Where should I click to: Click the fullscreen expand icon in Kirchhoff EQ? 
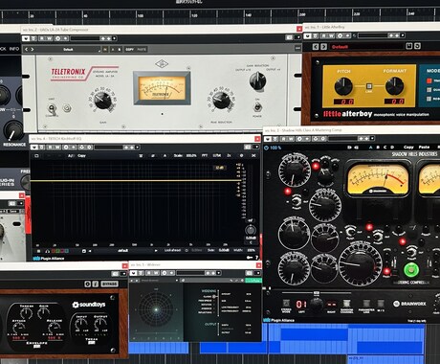[x=253, y=155]
